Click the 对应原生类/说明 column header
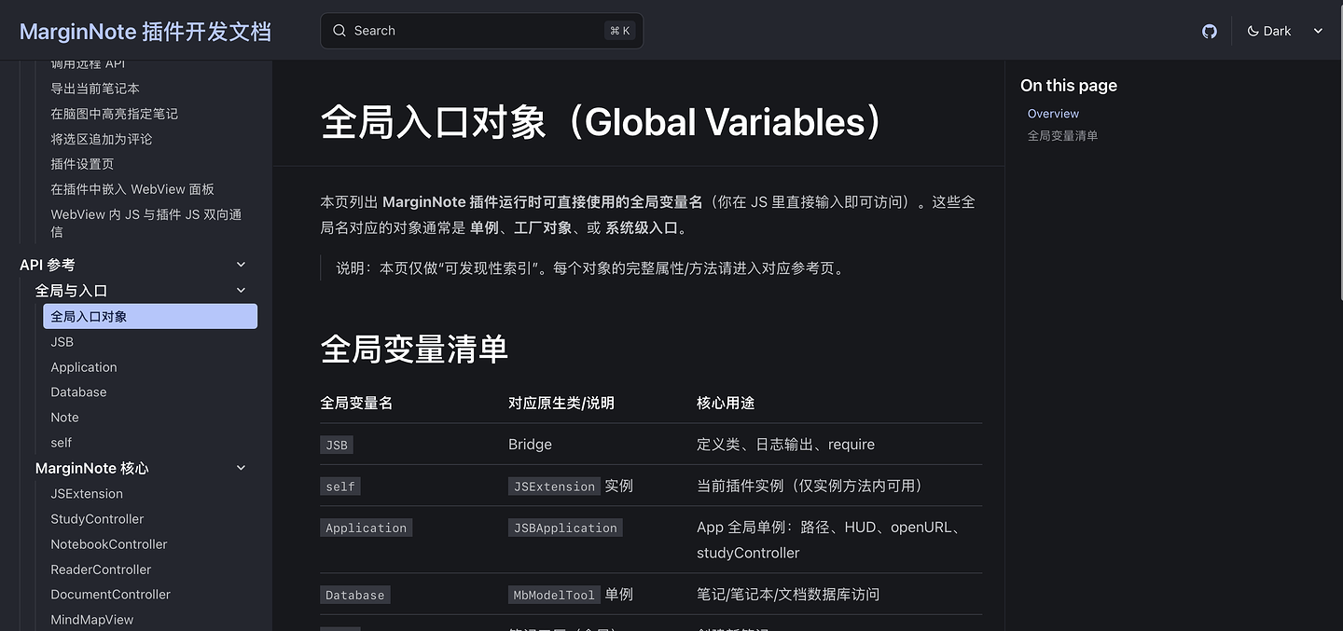 tap(561, 403)
